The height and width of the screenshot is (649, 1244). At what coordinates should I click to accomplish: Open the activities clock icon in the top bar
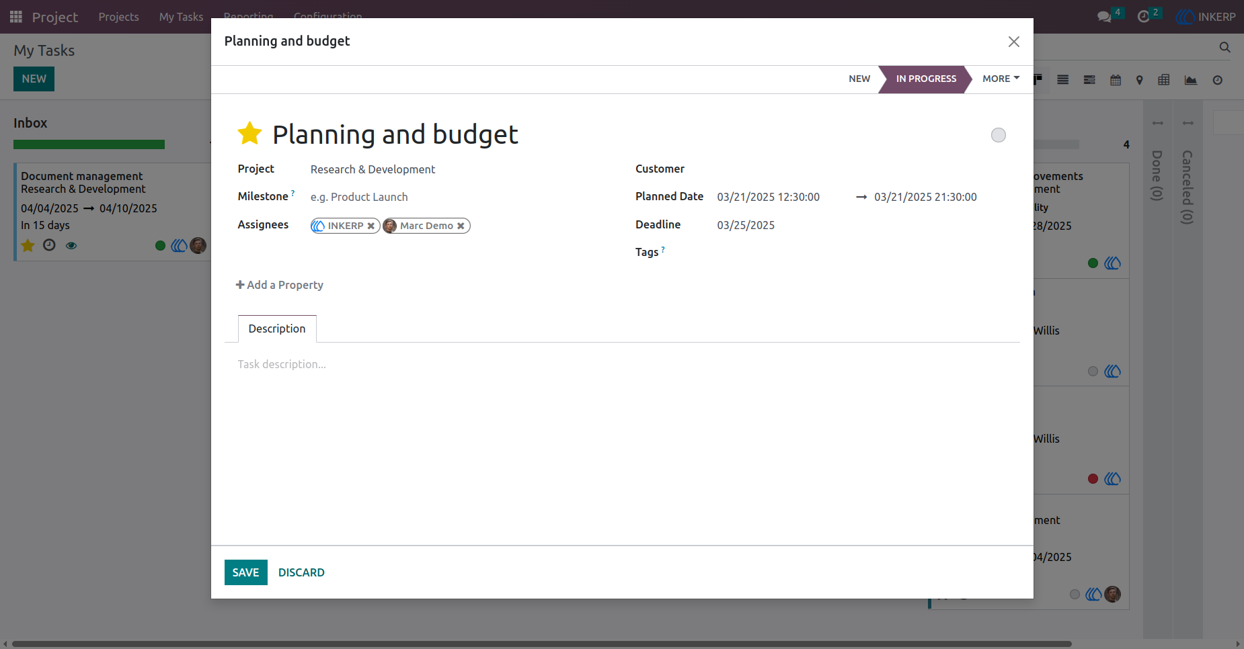click(1144, 17)
